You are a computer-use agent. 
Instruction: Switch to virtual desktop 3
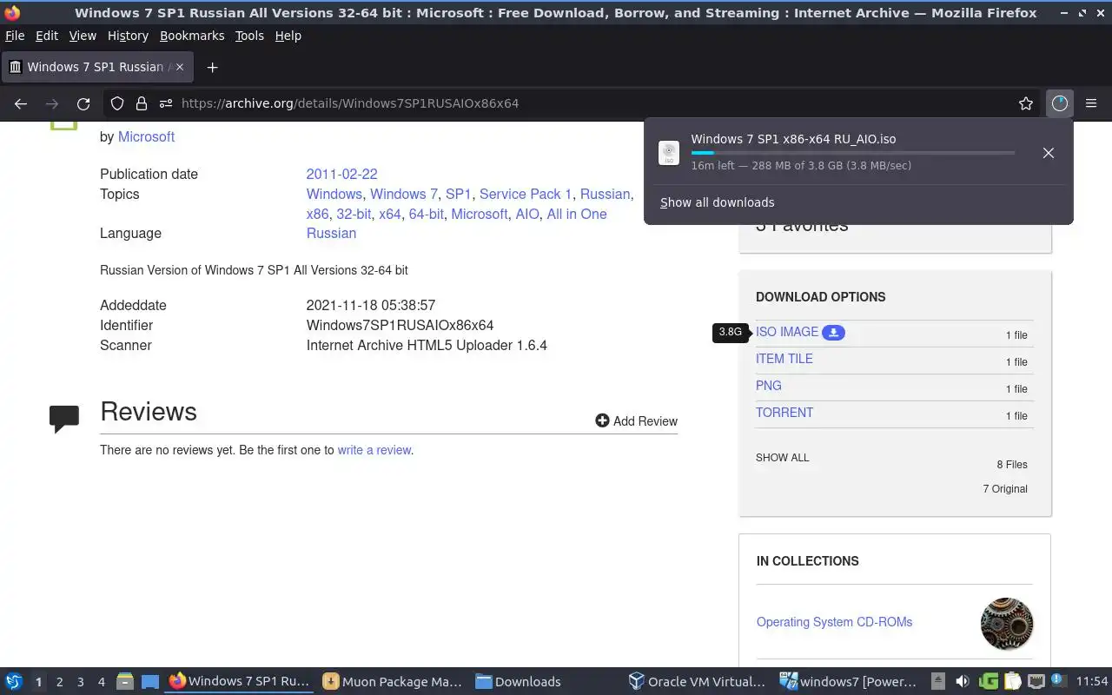81,682
